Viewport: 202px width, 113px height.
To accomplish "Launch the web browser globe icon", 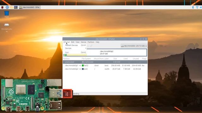I will coord(7,7).
